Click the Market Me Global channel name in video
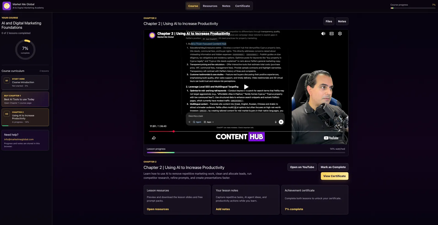Viewport: 438px width, 225px height. 165,37
